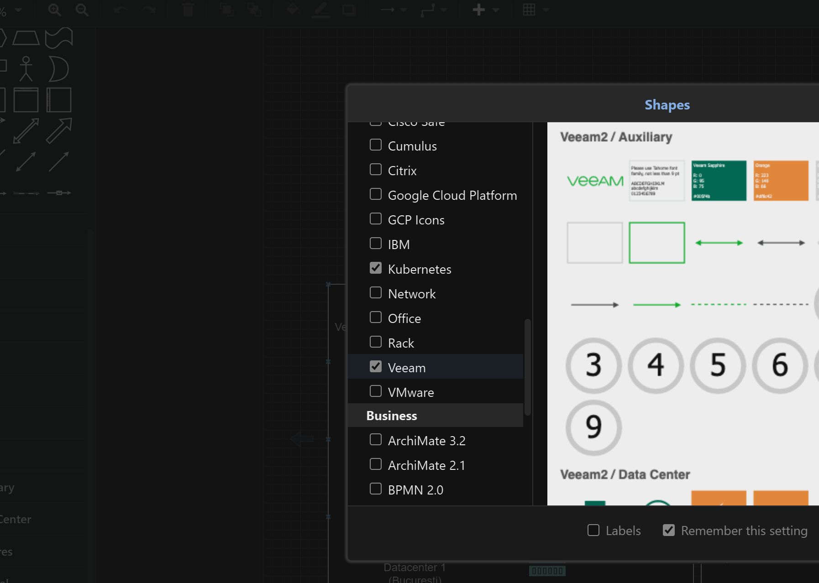Click the waypoints style icon
Screen dimensions: 819x583
(x=427, y=10)
